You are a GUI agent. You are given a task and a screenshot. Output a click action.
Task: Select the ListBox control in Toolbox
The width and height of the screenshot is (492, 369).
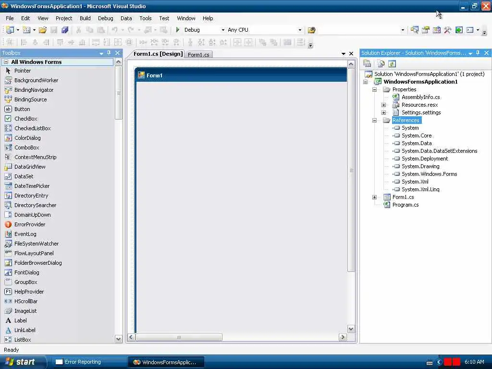(57, 340)
